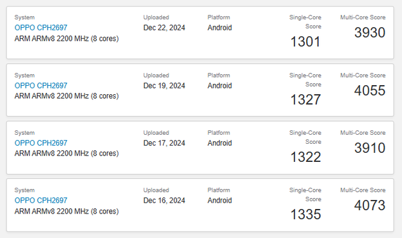Image resolution: width=402 pixels, height=238 pixels.
Task: Open the OPPO CPH2697 result from Dec 19
Action: pyautogui.click(x=41, y=86)
